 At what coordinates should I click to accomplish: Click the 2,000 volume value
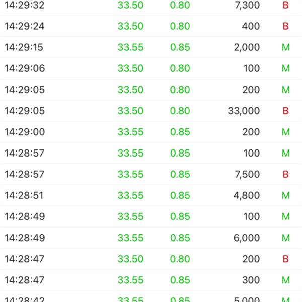click(247, 47)
